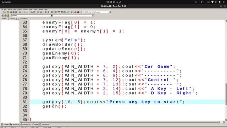Expand the empty function list dropdown
This screenshot has height=128, width=227.
pyautogui.click(x=93, y=15)
